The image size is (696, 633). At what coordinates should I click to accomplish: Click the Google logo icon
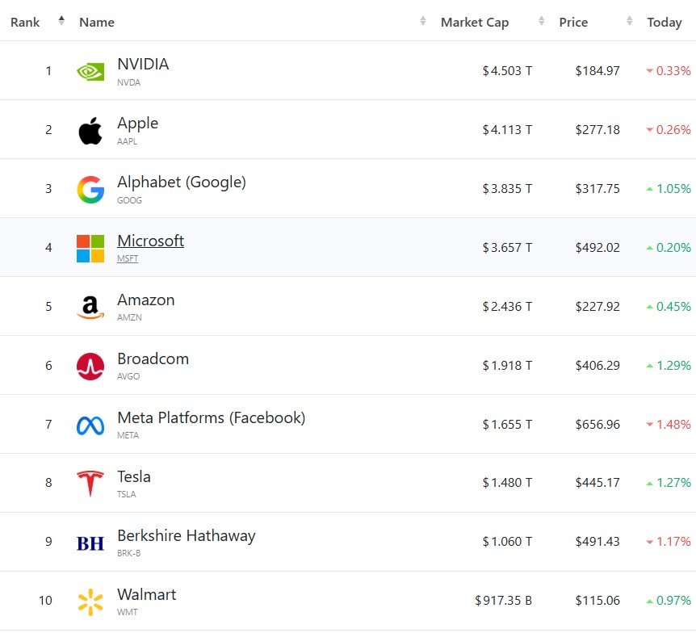(x=90, y=189)
